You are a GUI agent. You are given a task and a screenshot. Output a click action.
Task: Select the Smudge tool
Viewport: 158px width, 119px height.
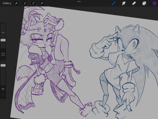click(124, 3)
